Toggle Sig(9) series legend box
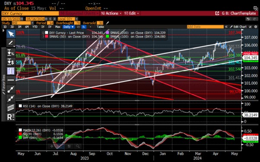 pos(20,134)
